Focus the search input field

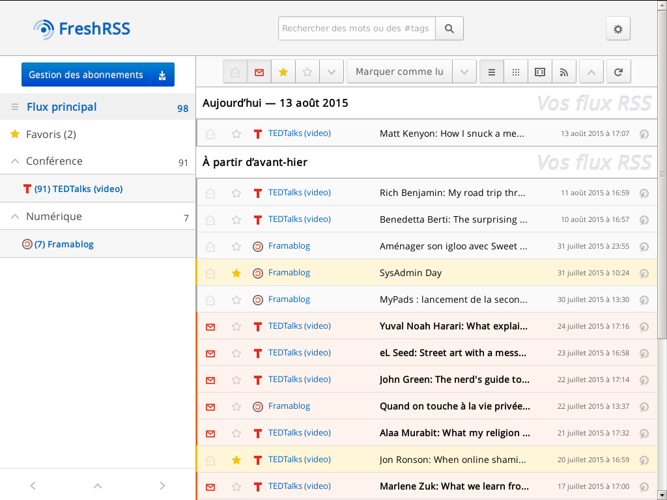356,29
